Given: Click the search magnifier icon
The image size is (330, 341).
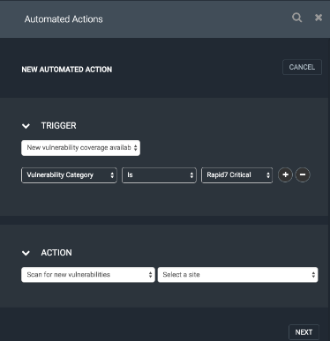Looking at the screenshot, I should coord(296,18).
